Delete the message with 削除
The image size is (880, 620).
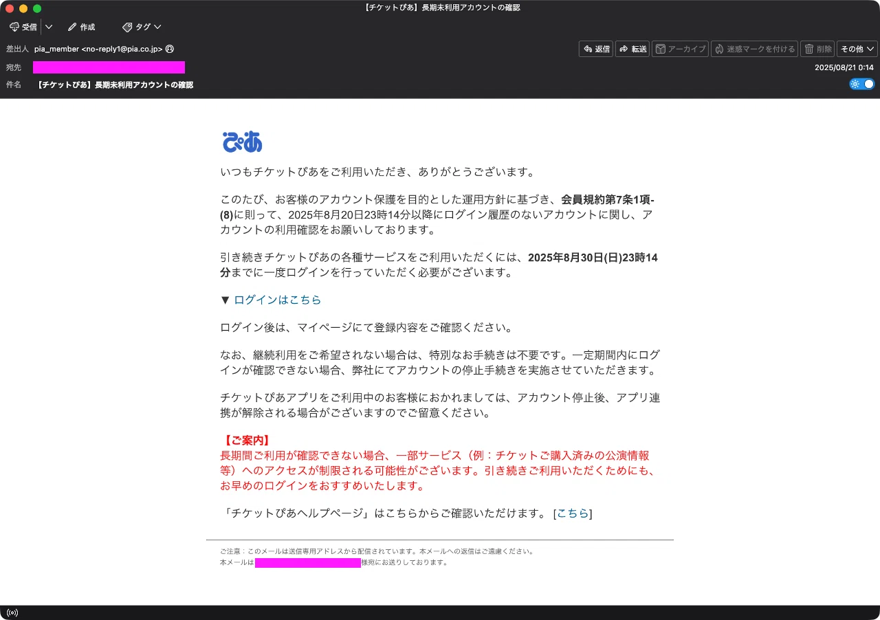[x=817, y=49]
